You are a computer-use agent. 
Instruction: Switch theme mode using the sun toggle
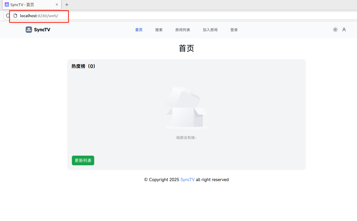[335, 30]
